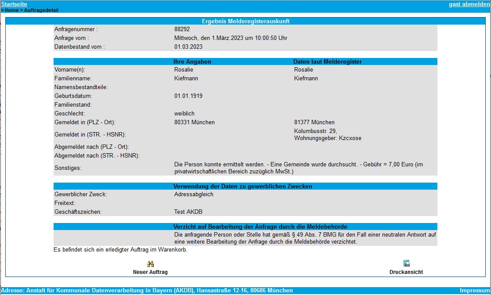Image resolution: width=491 pixels, height=295 pixels.
Task: Click the Geschäftszeichen value Test AKDB
Action: point(188,212)
